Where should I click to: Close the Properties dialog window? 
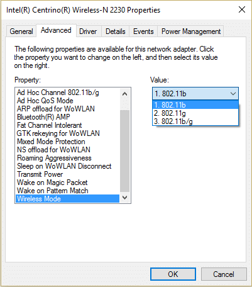(242, 9)
